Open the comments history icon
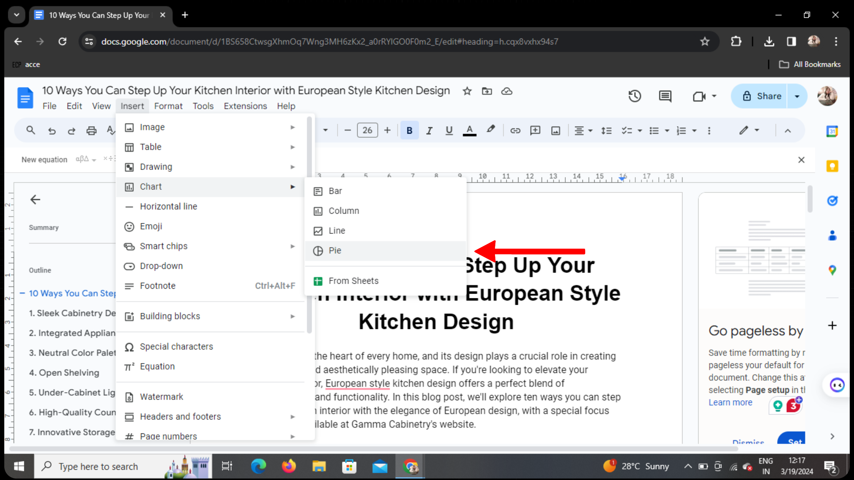 [x=665, y=96]
